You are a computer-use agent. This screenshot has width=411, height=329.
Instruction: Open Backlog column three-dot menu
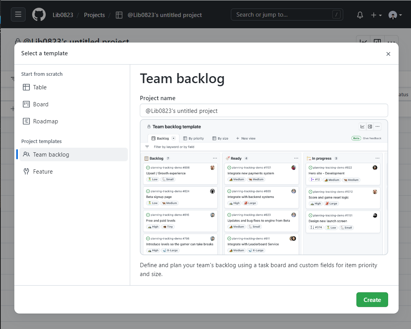(x=215, y=158)
